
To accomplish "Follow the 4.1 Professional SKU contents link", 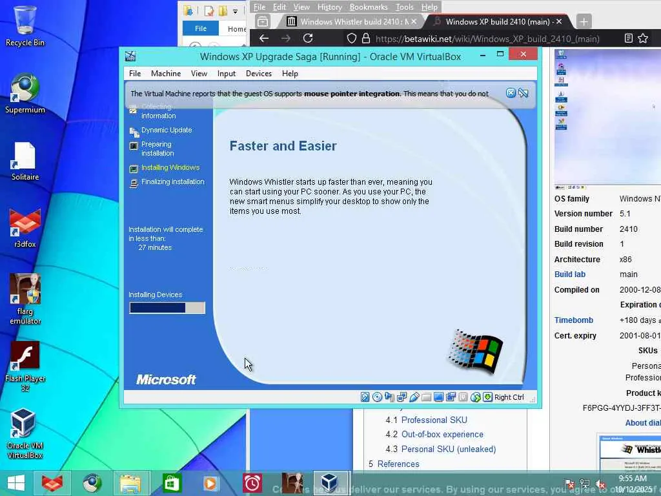I will pos(434,420).
